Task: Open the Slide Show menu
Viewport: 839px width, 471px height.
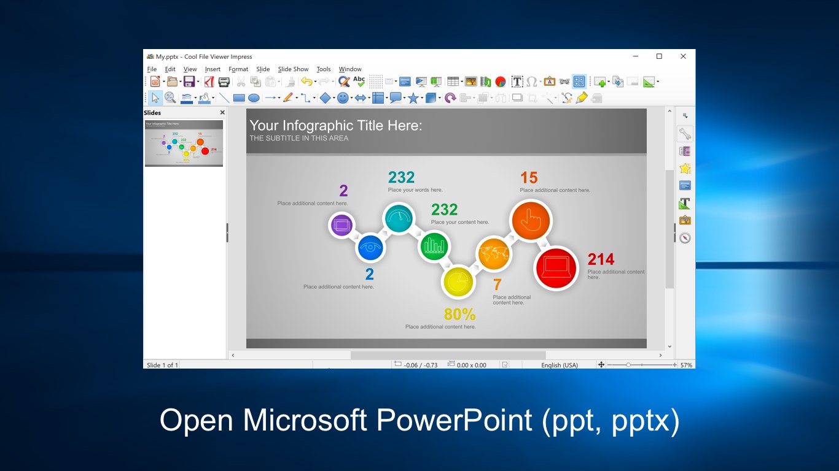Action: coord(293,69)
